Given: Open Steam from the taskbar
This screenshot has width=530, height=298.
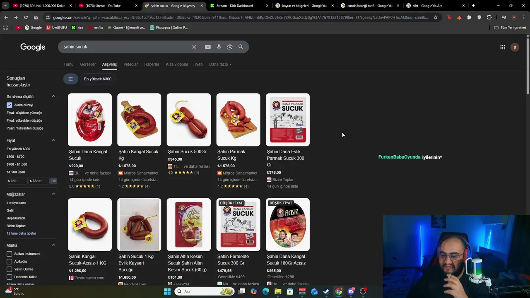Looking at the screenshot, I should click(x=326, y=291).
